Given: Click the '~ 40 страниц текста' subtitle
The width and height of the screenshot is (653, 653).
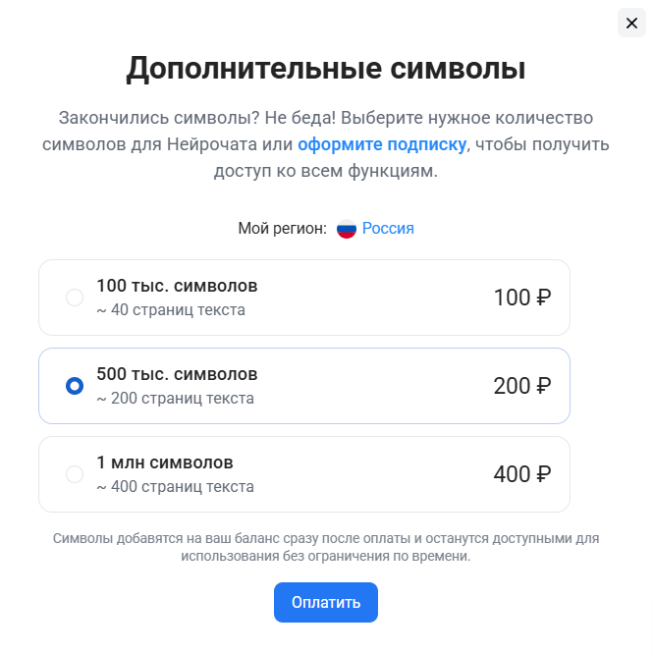Looking at the screenshot, I should tap(171, 310).
